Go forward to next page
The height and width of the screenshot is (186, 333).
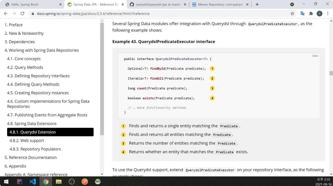click(x=14, y=13)
